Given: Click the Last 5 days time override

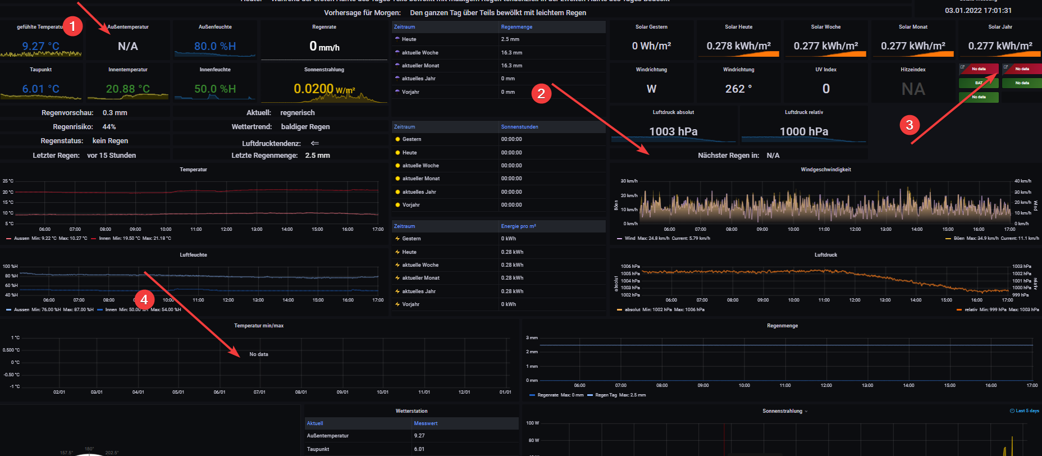Looking at the screenshot, I should (1025, 411).
